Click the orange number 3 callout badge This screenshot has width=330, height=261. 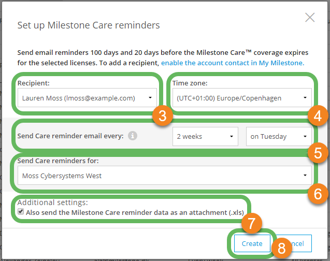(x=162, y=116)
